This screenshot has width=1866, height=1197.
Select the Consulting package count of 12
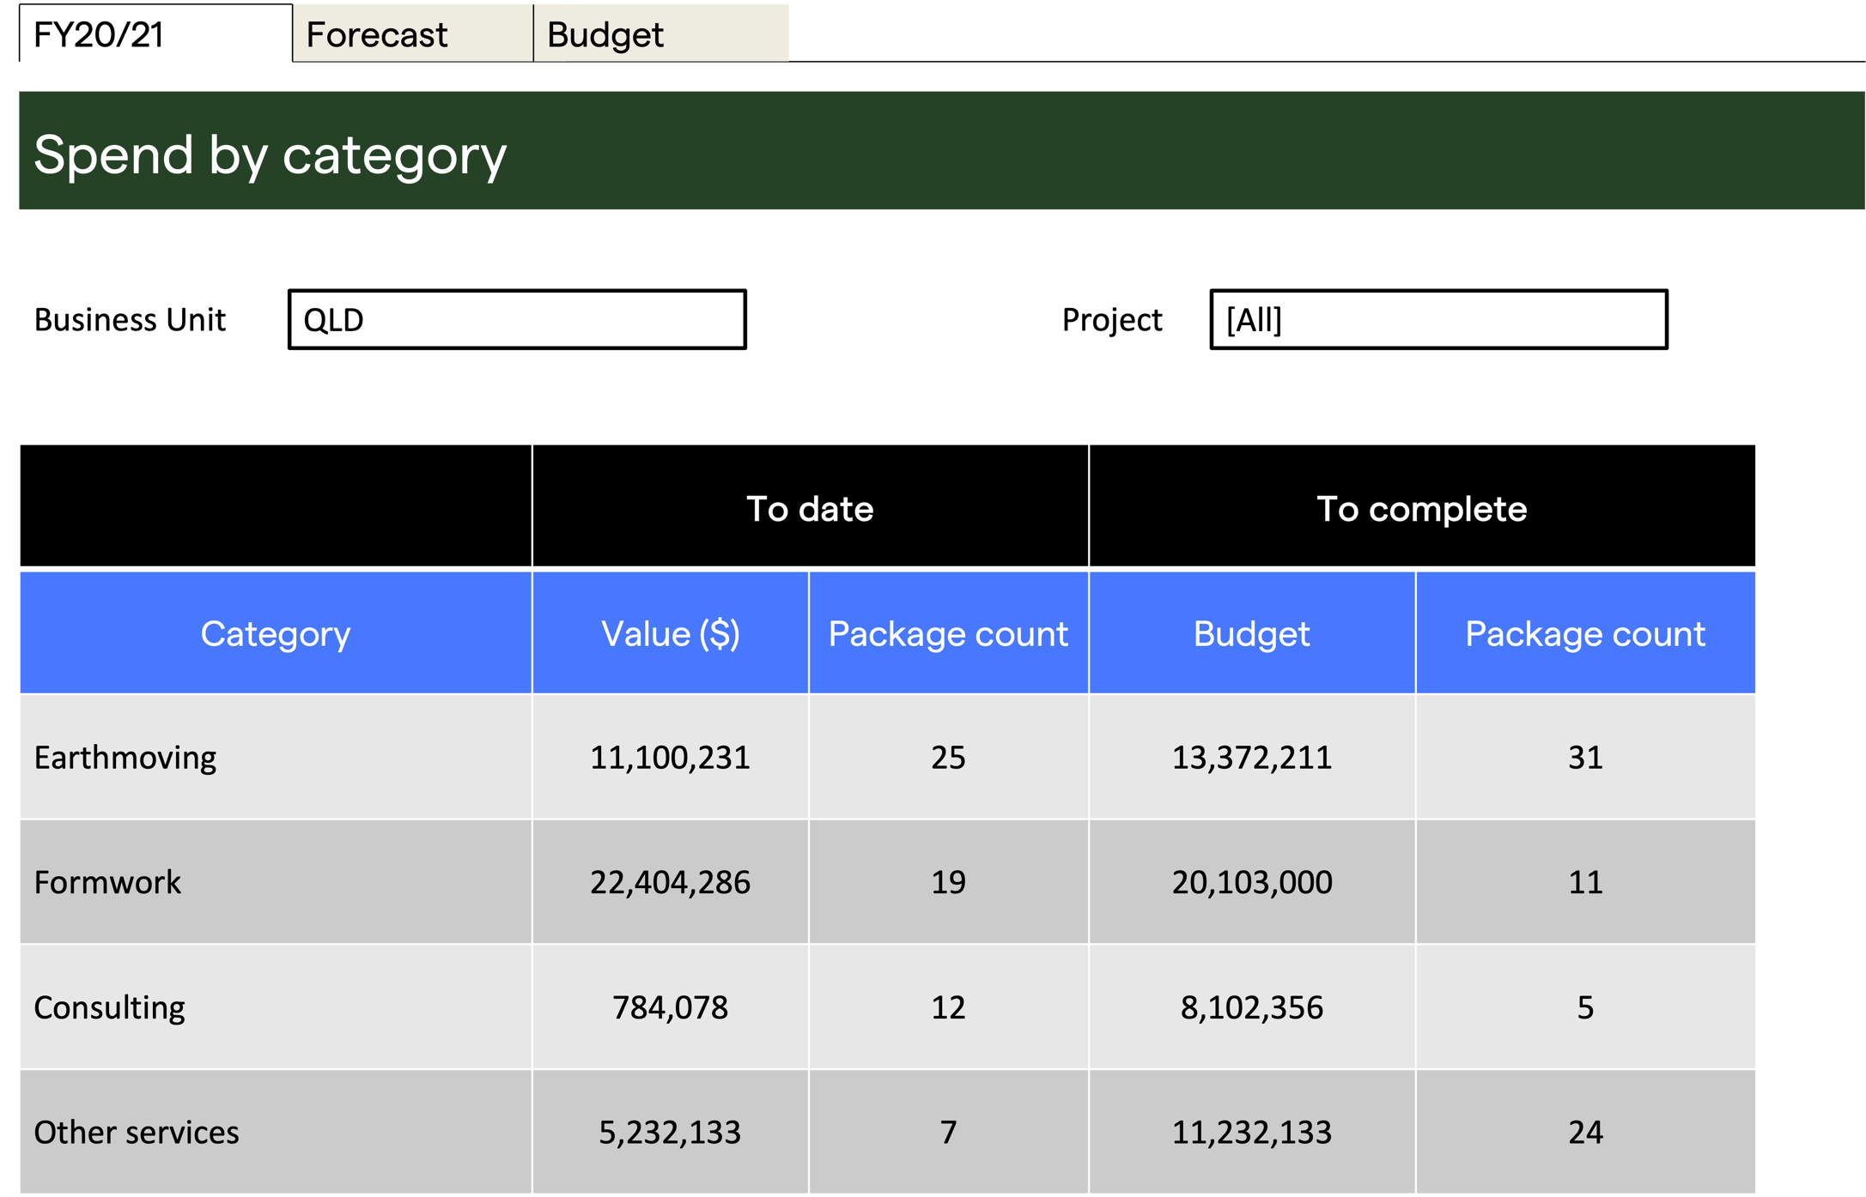[948, 1007]
